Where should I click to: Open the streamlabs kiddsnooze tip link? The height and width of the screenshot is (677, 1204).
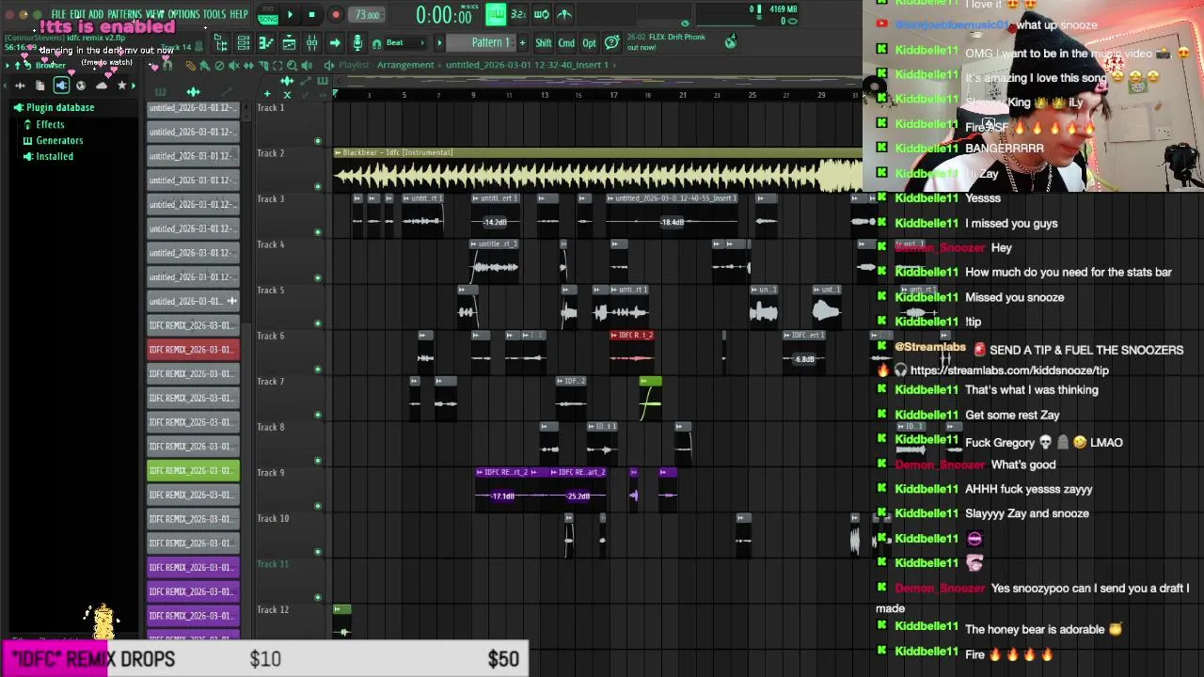point(1009,370)
